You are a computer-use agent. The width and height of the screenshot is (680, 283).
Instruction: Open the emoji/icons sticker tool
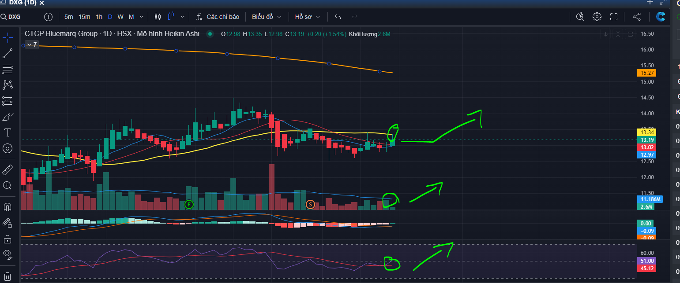click(x=8, y=148)
